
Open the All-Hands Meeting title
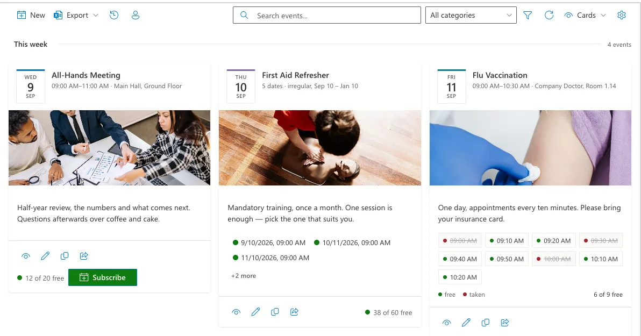86,75
